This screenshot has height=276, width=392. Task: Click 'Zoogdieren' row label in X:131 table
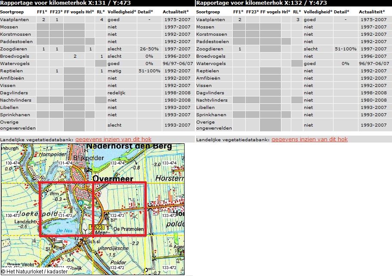coord(13,49)
